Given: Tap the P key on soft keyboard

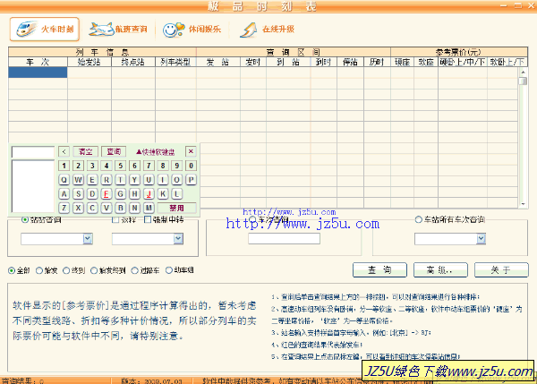Looking at the screenshot, I should coord(192,180).
